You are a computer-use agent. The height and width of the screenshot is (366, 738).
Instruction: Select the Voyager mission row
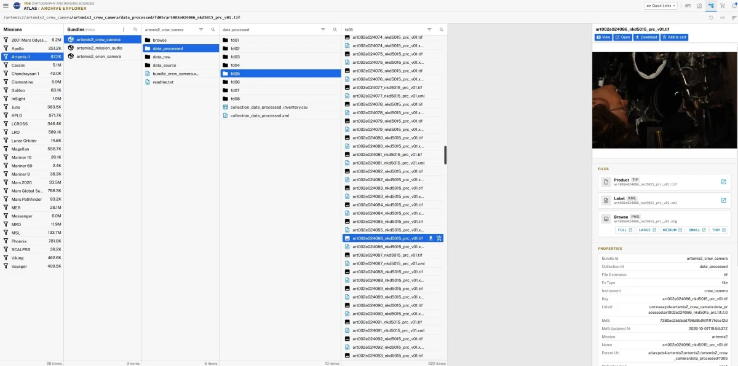(32, 266)
